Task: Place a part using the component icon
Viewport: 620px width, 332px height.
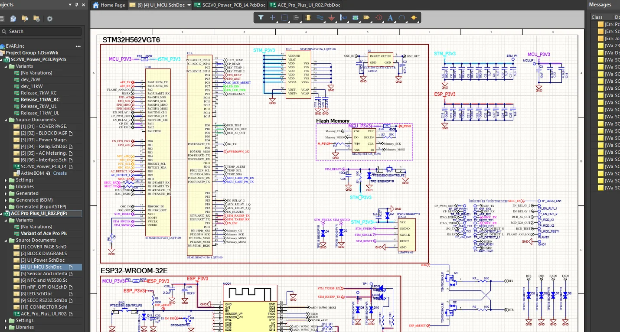Action: (x=308, y=18)
